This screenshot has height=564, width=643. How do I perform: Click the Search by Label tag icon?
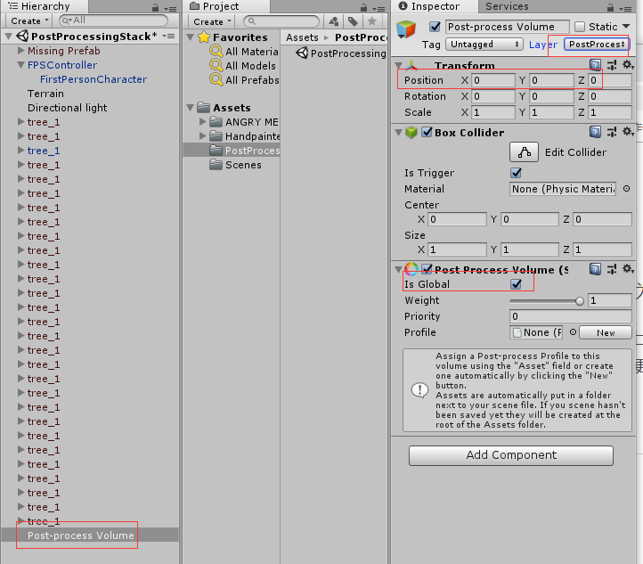(353, 21)
